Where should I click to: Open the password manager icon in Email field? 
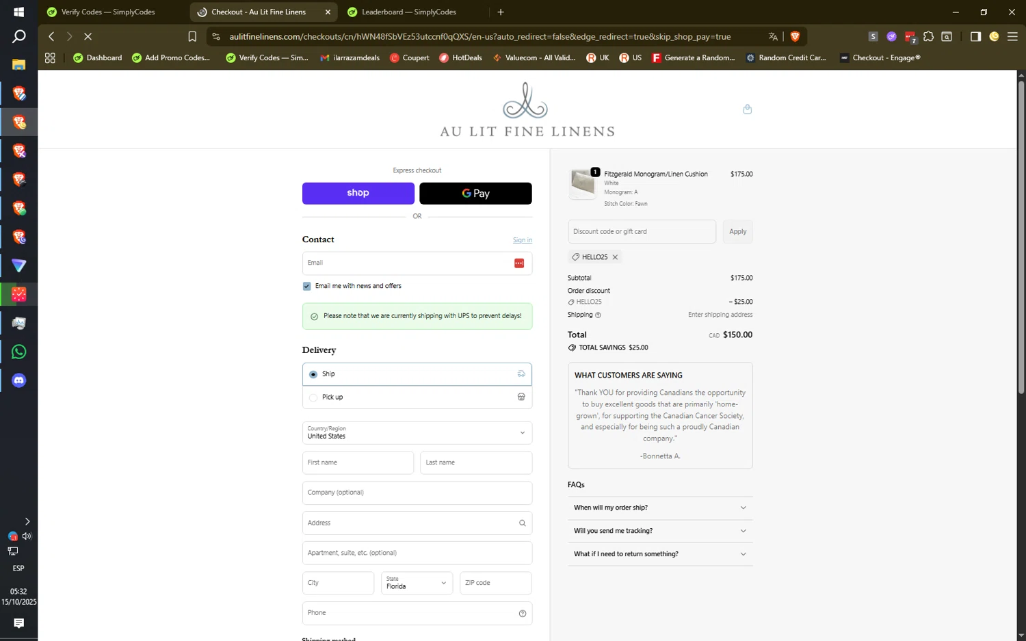click(x=519, y=263)
